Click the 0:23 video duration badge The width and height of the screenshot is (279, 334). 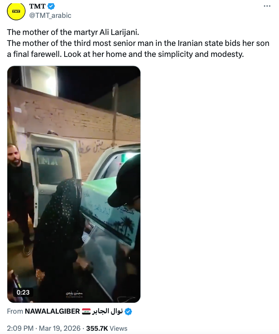pyautogui.click(x=23, y=292)
